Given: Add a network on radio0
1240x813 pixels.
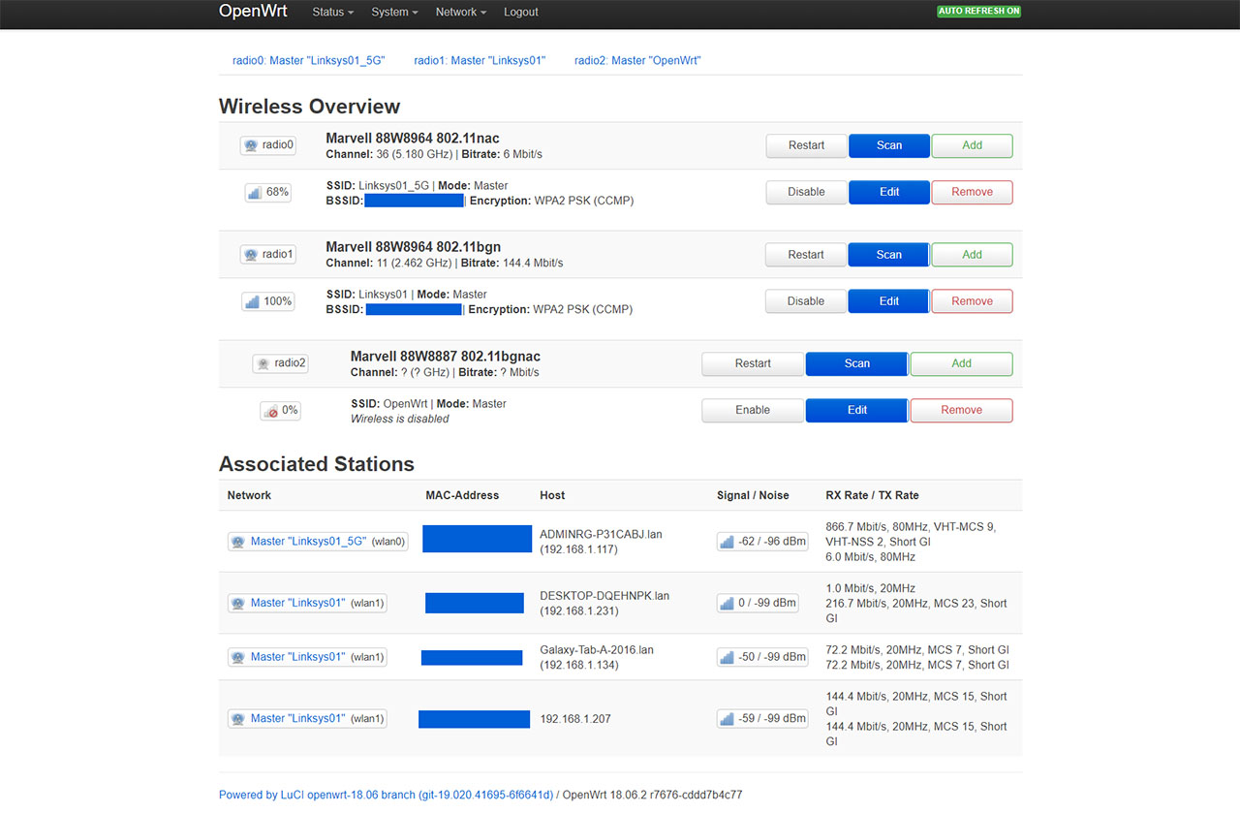Looking at the screenshot, I should 973,145.
